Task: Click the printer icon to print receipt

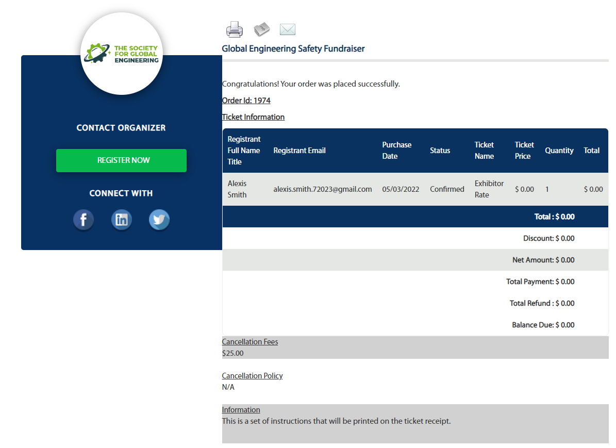Action: 235,29
